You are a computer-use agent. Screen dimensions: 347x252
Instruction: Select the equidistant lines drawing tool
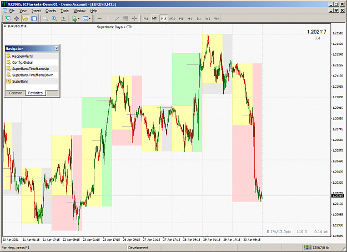tap(125, 18)
